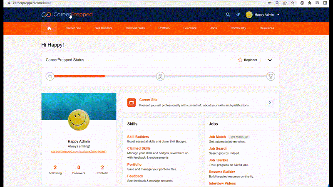This screenshot has height=187, width=333.
Task: Open Career Site nav item
Action: click(x=73, y=28)
